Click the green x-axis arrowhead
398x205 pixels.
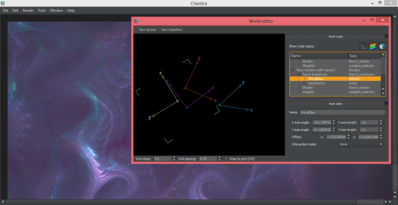[x=163, y=77]
